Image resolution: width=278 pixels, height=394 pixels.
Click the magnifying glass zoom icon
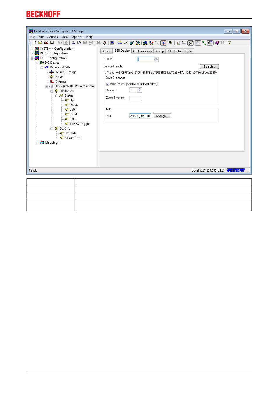184,43
